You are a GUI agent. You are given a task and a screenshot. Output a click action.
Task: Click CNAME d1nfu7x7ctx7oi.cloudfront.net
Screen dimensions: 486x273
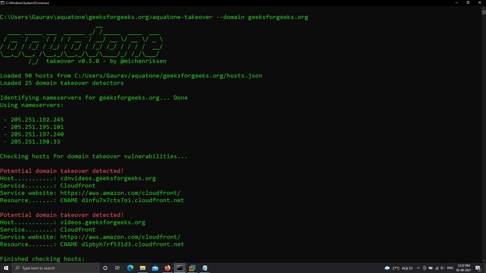click(122, 200)
